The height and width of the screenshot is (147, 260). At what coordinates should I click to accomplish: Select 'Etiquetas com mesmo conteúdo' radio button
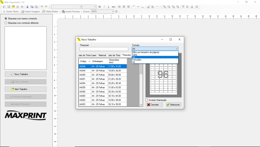(x=6, y=19)
